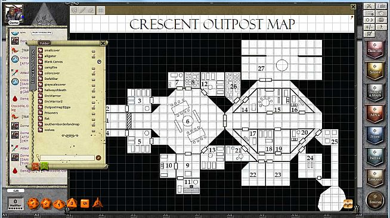390x218 pixels.
Task: Roll the d6 cube die
Action: click(x=85, y=204)
